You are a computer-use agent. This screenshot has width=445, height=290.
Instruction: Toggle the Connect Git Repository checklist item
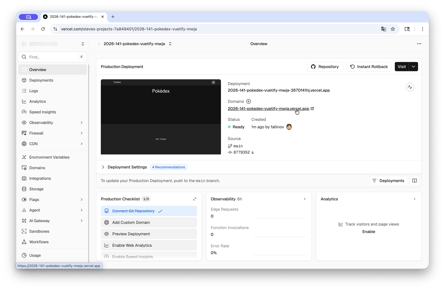[x=149, y=211]
